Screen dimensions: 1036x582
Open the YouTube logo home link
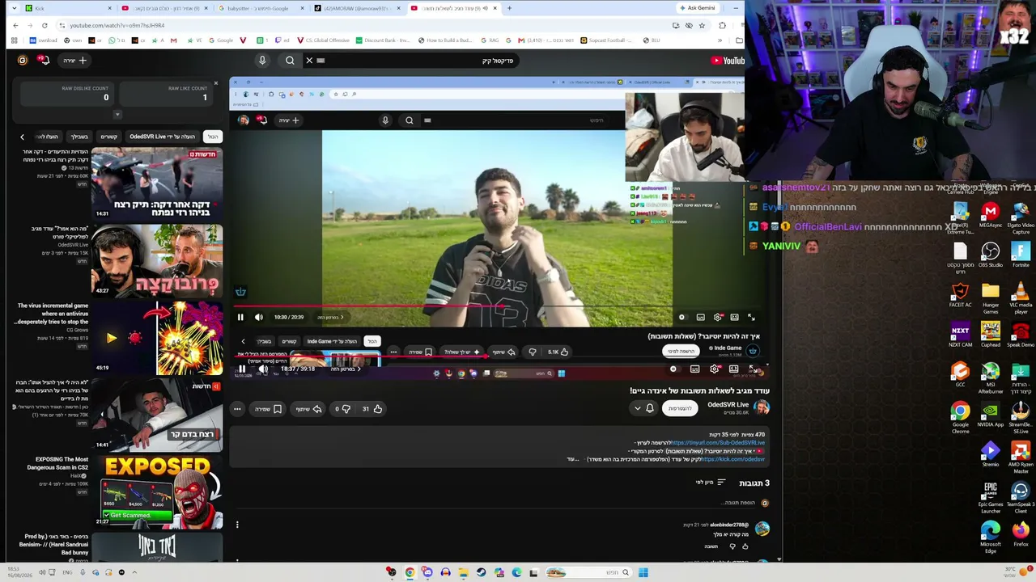[x=728, y=61]
